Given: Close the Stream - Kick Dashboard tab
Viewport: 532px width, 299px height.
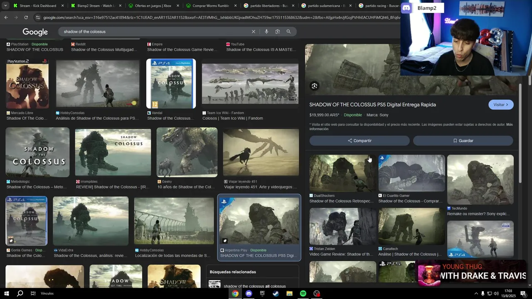Looking at the screenshot, I should point(63,6).
